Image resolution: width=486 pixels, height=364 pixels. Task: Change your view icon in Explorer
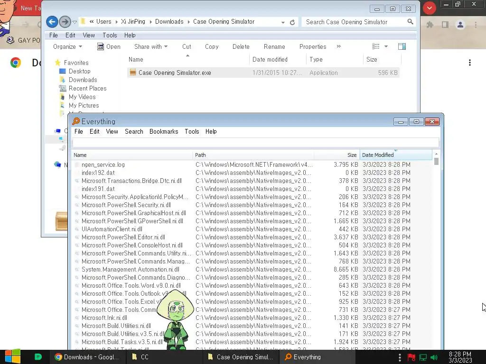pyautogui.click(x=376, y=46)
